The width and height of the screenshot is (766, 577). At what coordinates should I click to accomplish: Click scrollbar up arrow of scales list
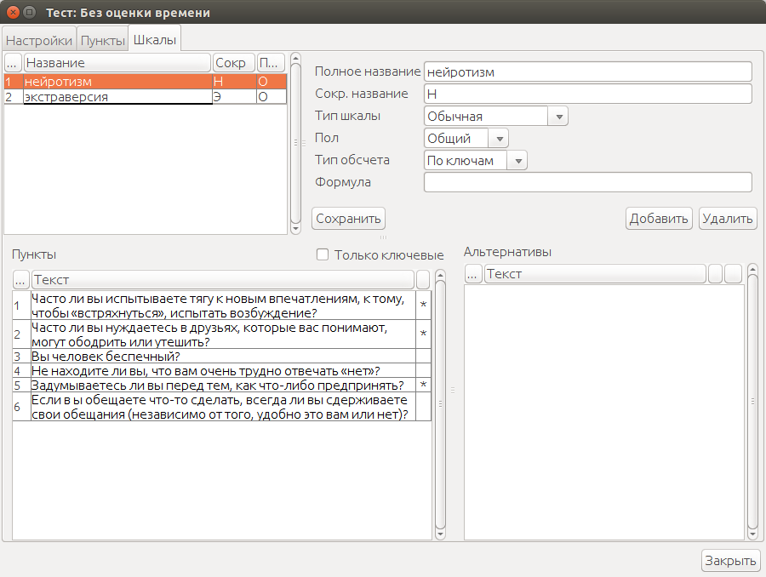click(295, 59)
